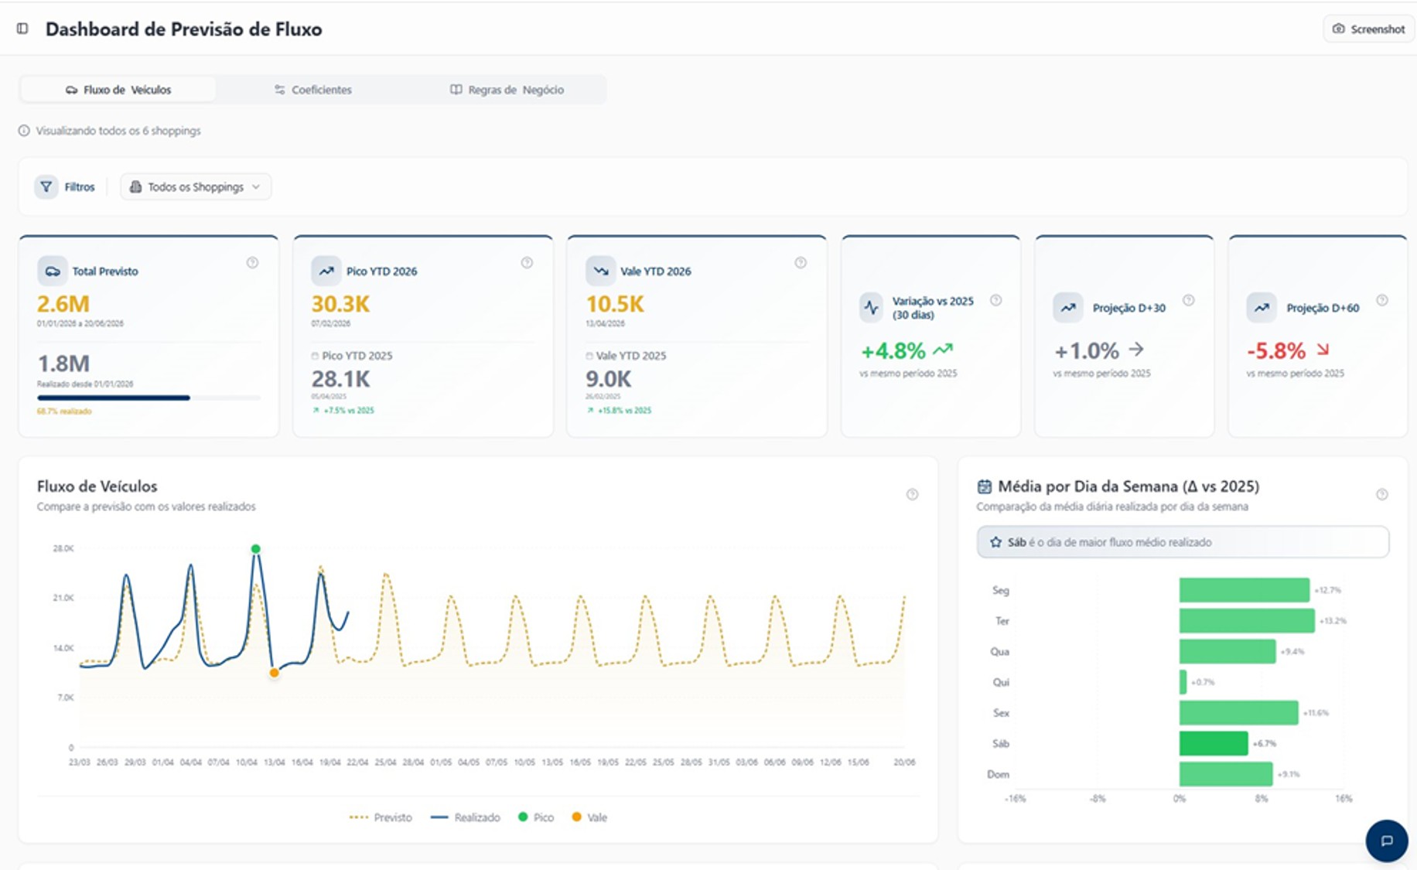
Task: Toggle the Pico legend marker
Action: tap(536, 817)
